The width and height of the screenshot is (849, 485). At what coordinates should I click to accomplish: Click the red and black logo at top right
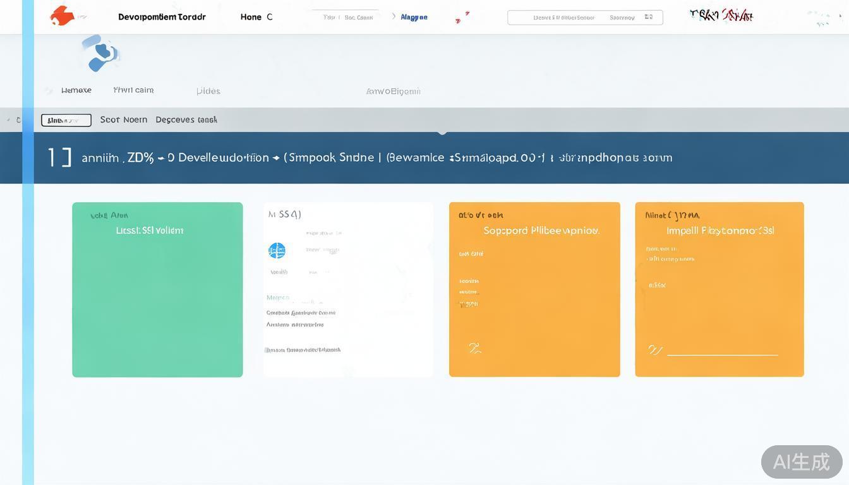[721, 15]
